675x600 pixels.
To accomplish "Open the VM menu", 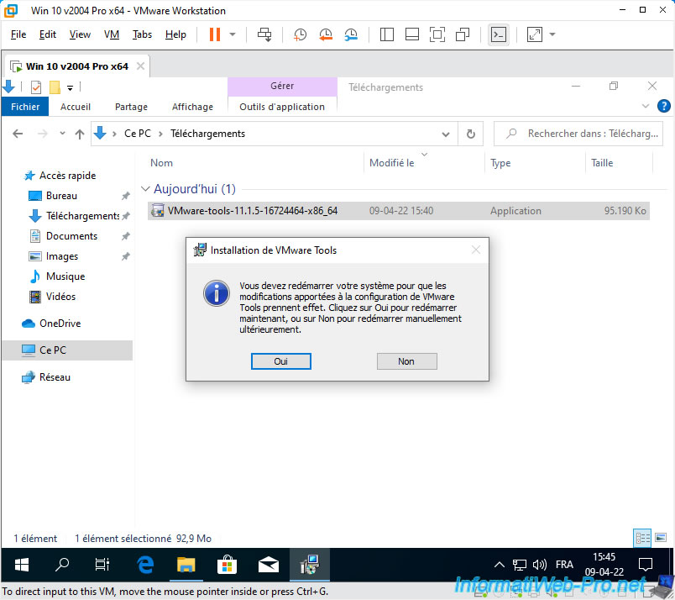I will pos(112,34).
